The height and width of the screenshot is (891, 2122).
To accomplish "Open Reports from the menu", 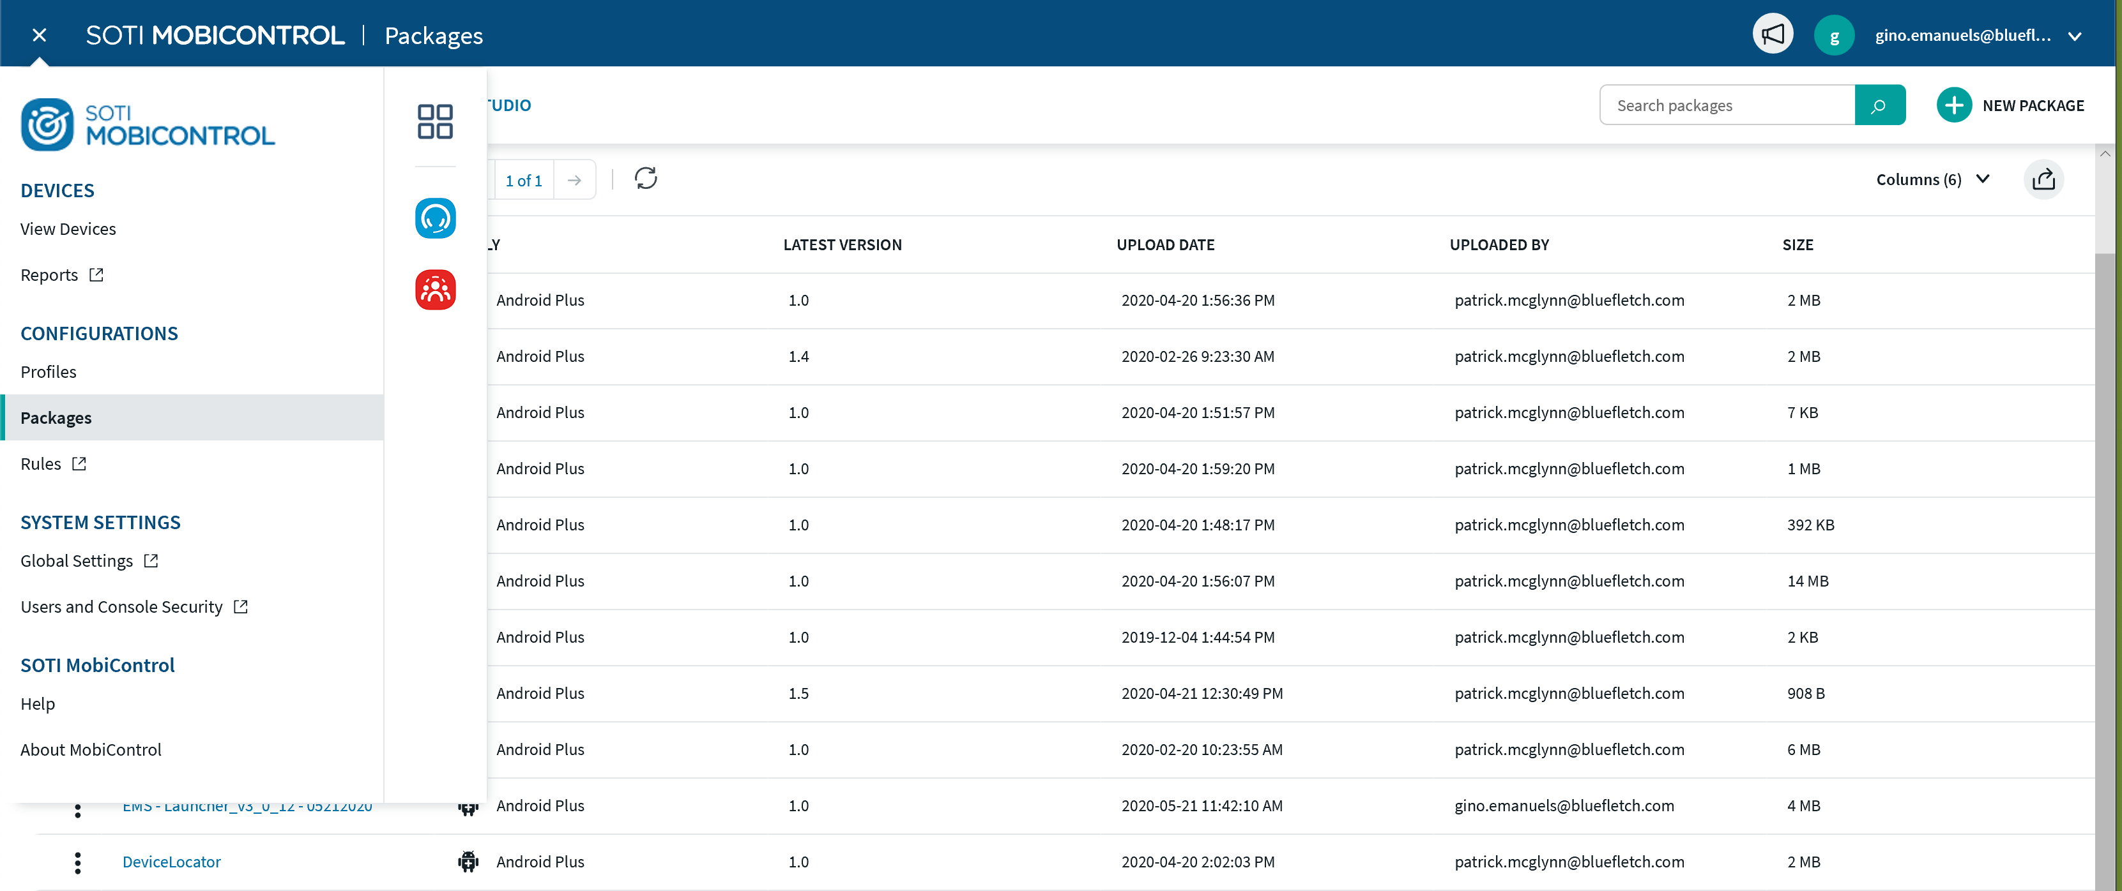I will [x=49, y=275].
